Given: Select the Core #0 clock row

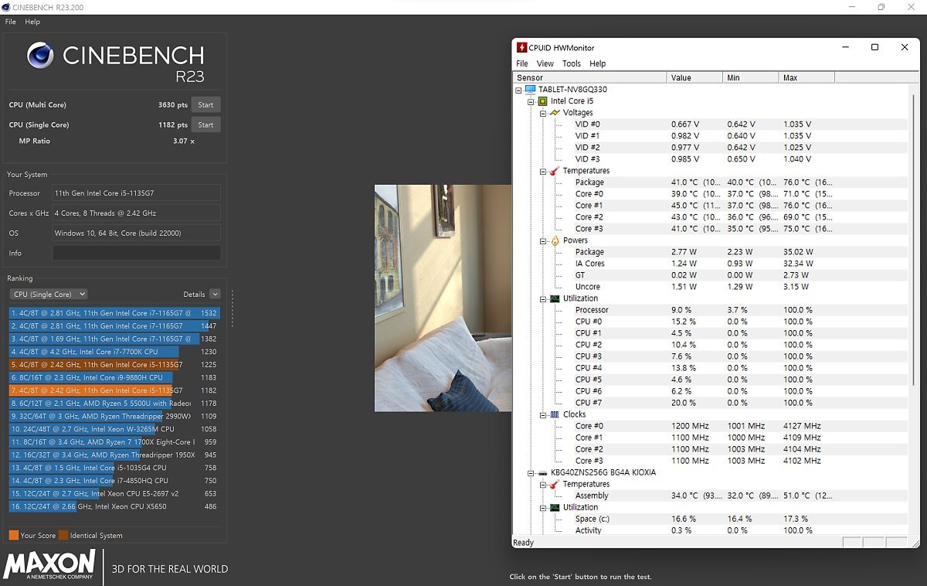Looking at the screenshot, I should click(x=711, y=426).
